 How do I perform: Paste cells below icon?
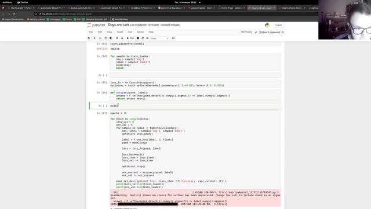click(111, 38)
